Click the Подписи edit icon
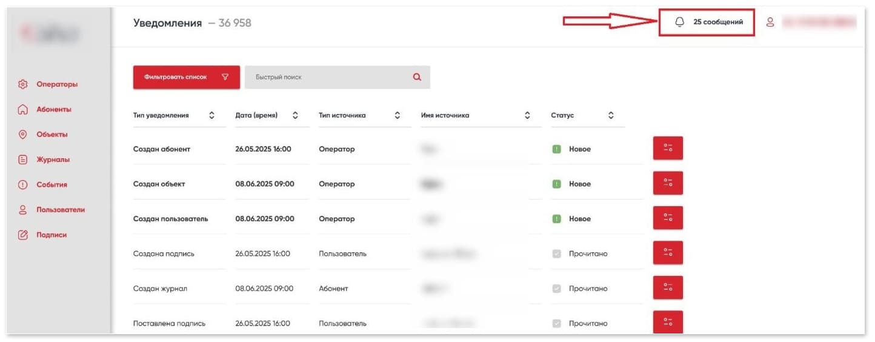The width and height of the screenshot is (875, 342). [x=23, y=235]
